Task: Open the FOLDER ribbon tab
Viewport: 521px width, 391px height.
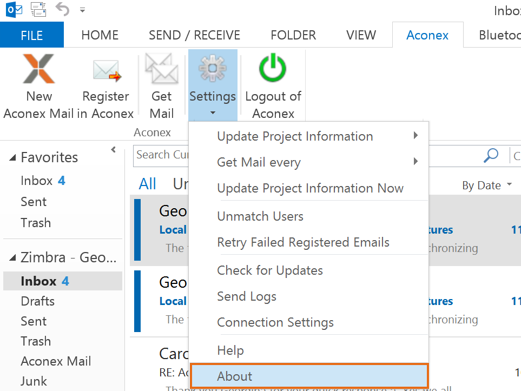Action: [293, 35]
